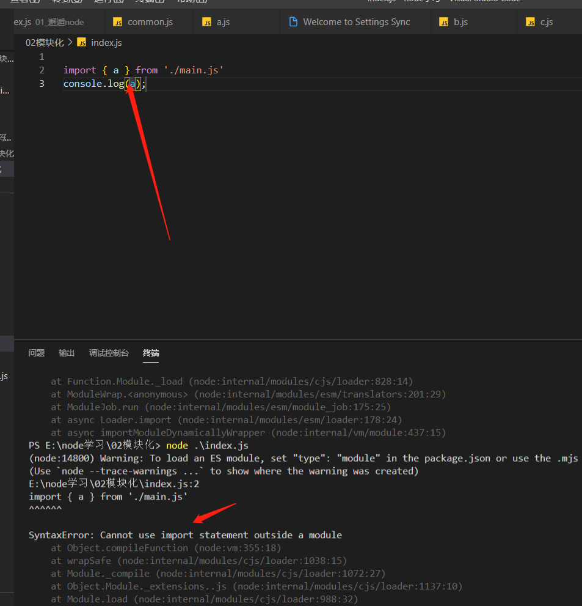Image resolution: width=582 pixels, height=606 pixels.
Task: Click the blue file icon on Settings Sync tab
Action: (292, 21)
